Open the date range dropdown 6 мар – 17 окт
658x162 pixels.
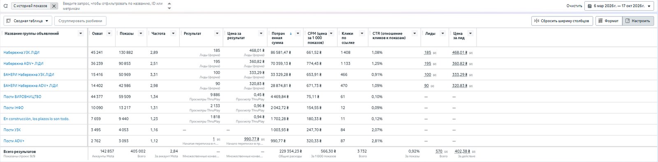click(619, 6)
